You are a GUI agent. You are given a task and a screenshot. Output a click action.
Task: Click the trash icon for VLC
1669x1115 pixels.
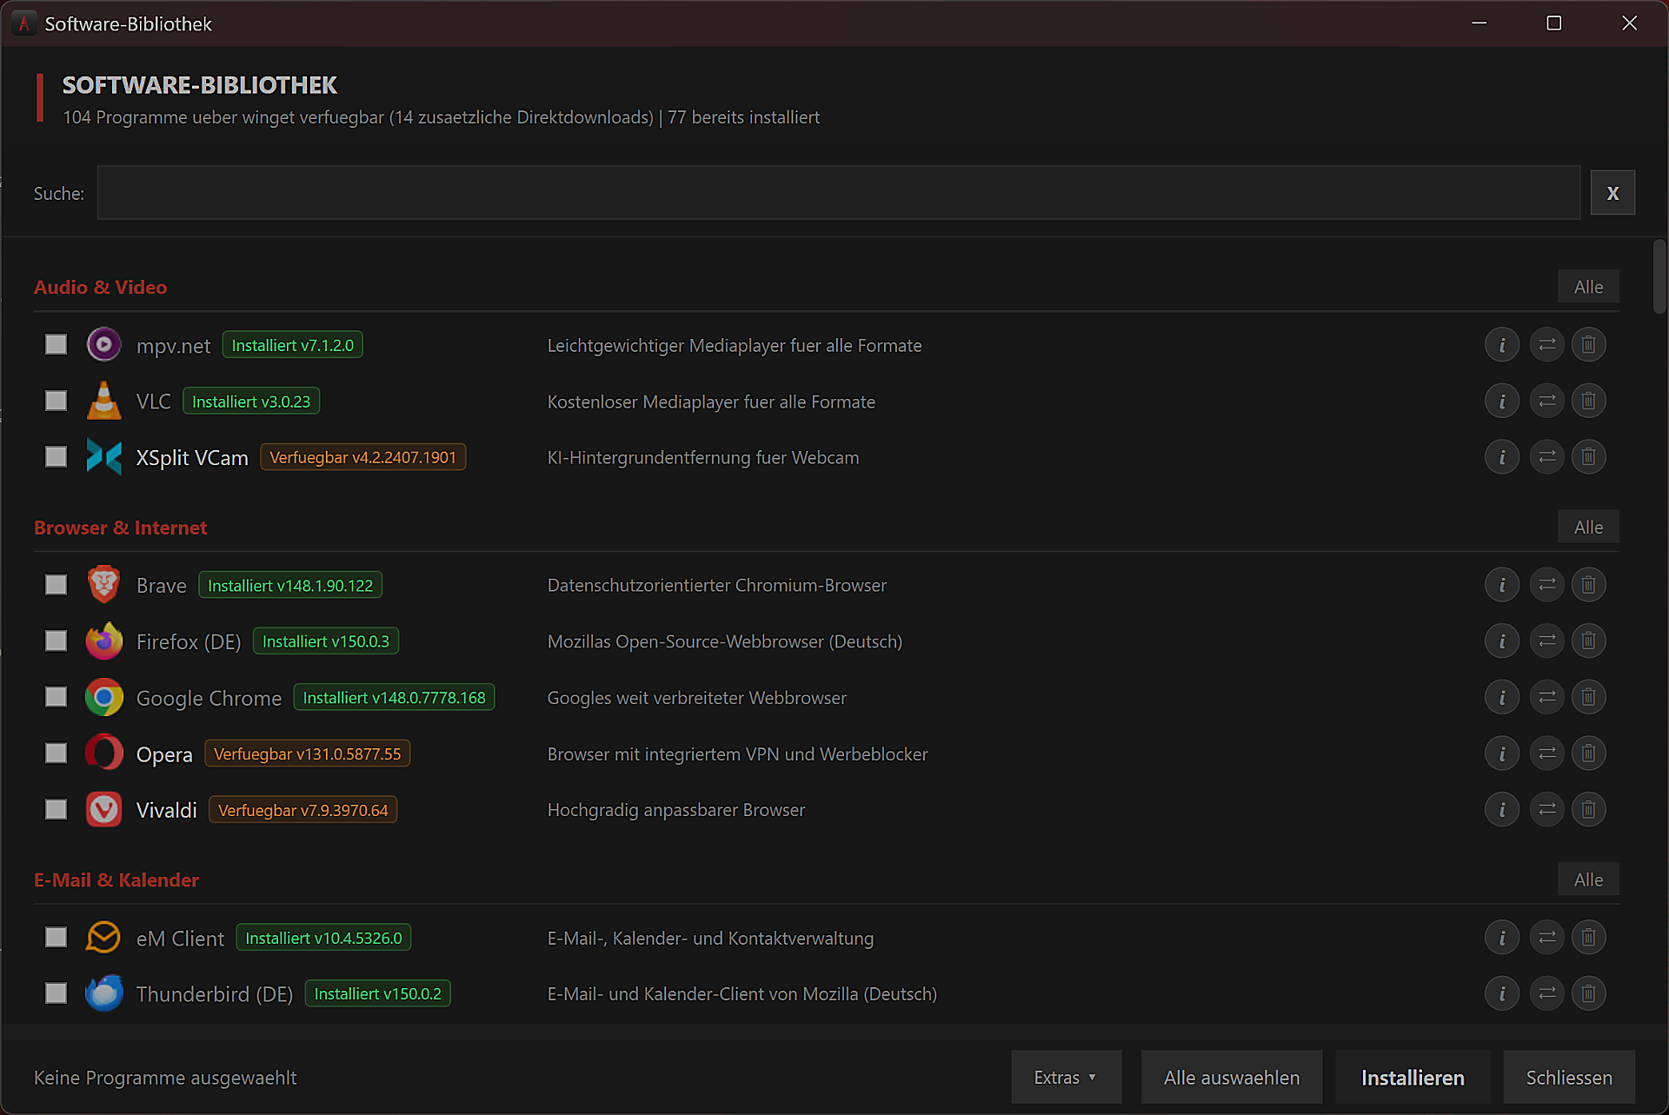click(x=1588, y=402)
